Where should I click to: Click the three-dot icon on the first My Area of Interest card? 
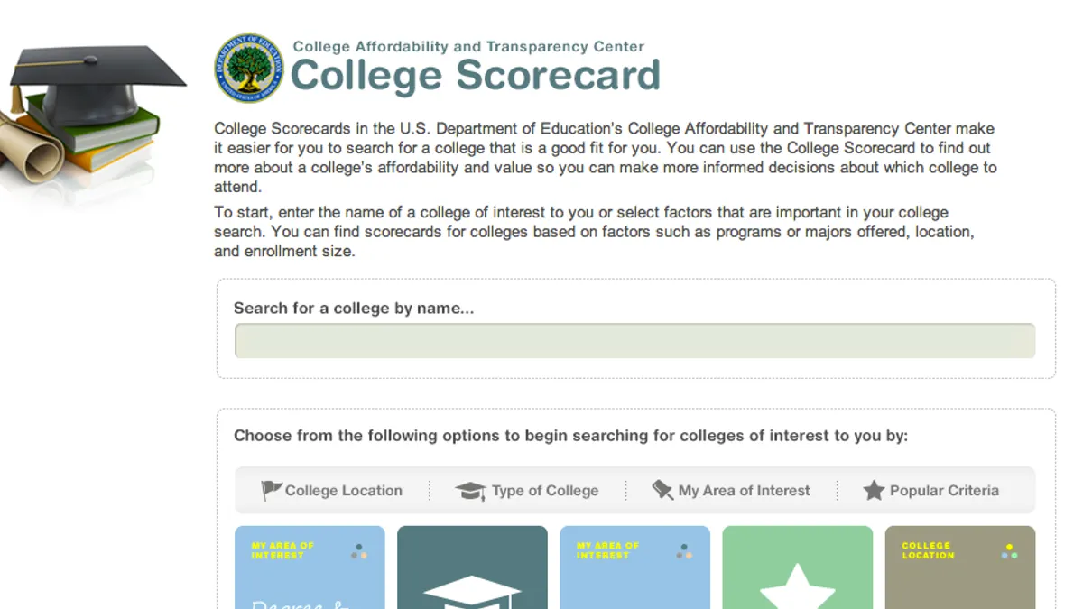coord(359,550)
